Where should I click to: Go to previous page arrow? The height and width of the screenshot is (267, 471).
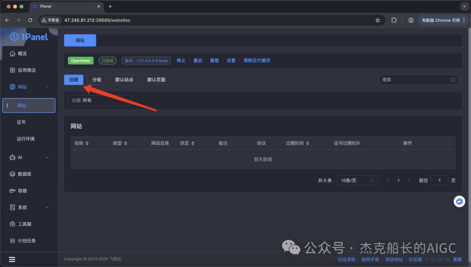(388, 181)
